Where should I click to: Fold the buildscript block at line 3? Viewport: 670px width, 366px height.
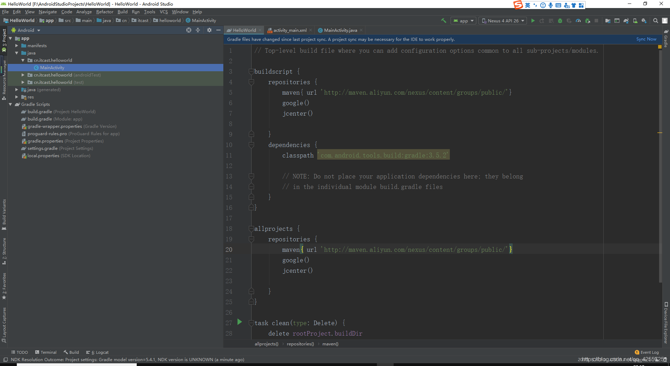tap(251, 72)
